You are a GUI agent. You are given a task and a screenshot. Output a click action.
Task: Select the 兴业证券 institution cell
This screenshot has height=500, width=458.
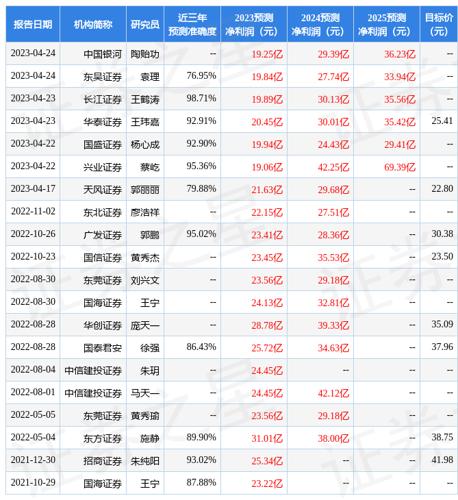[x=103, y=167]
